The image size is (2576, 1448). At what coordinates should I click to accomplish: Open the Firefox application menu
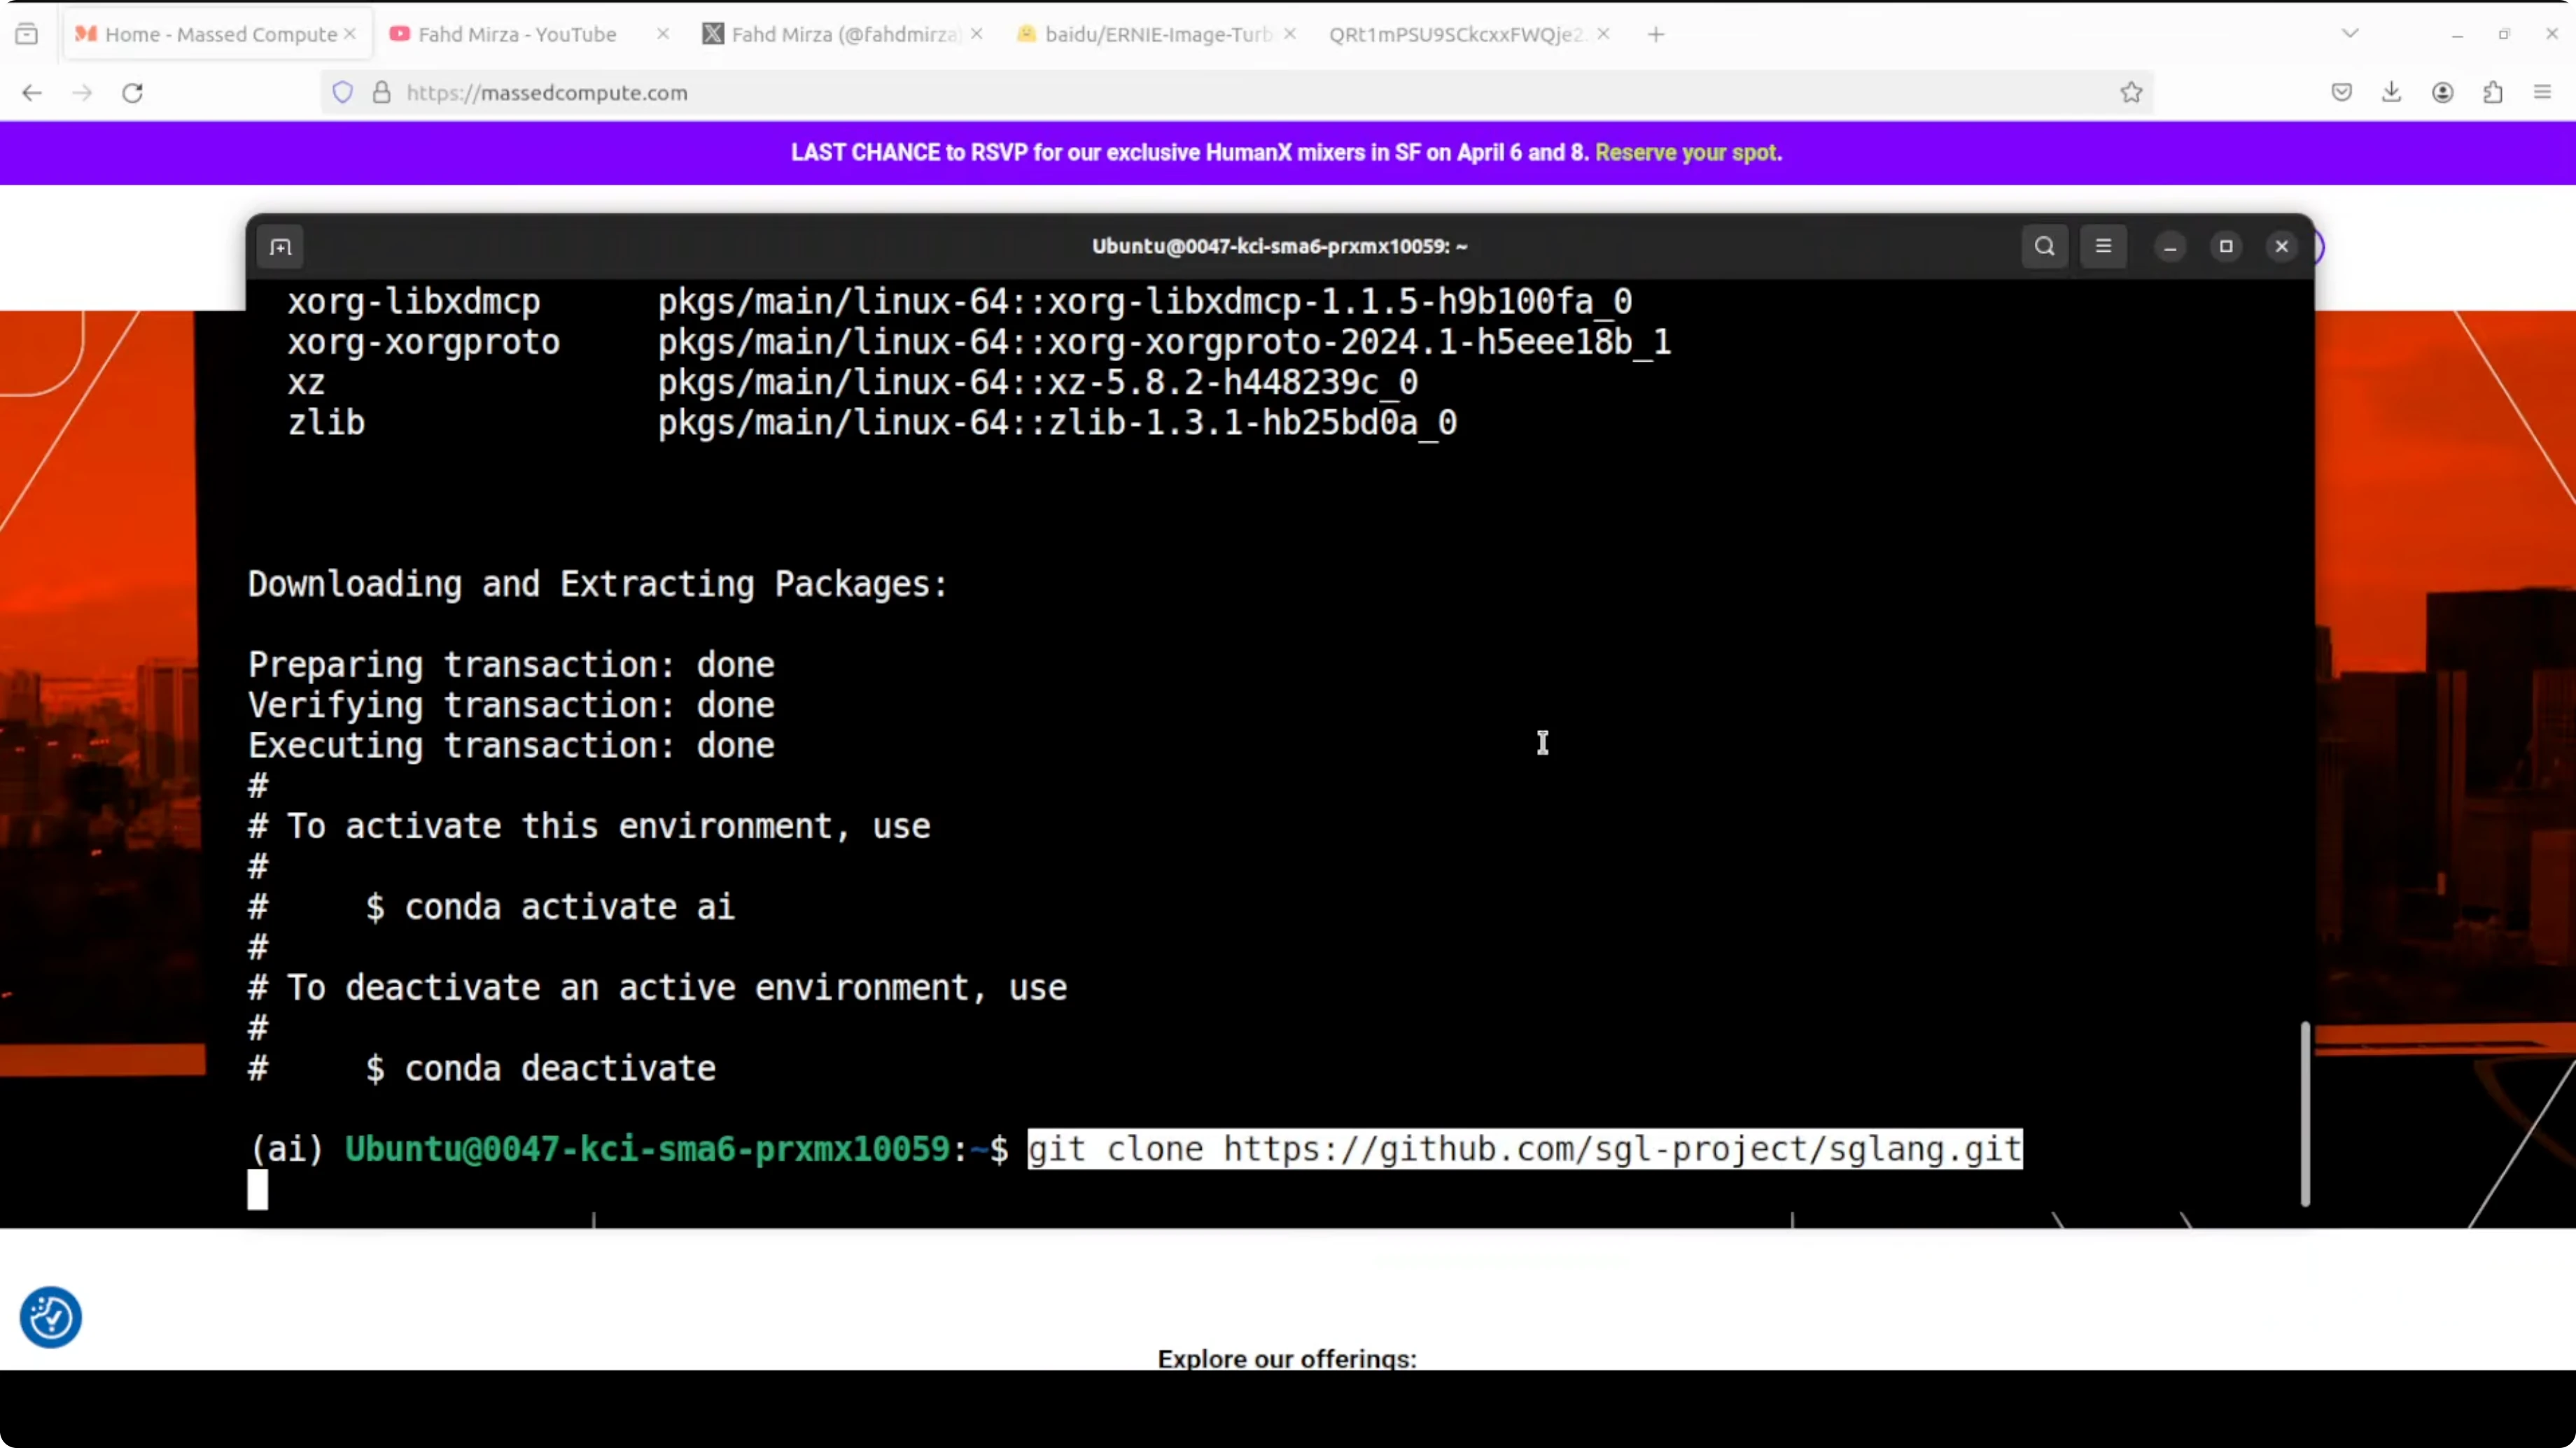pos(2542,93)
